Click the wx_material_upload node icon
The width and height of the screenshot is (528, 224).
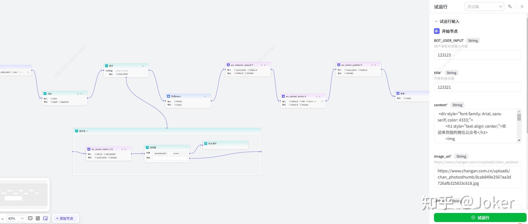tap(228, 65)
